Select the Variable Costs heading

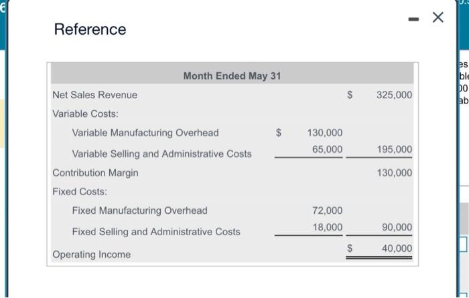click(86, 114)
